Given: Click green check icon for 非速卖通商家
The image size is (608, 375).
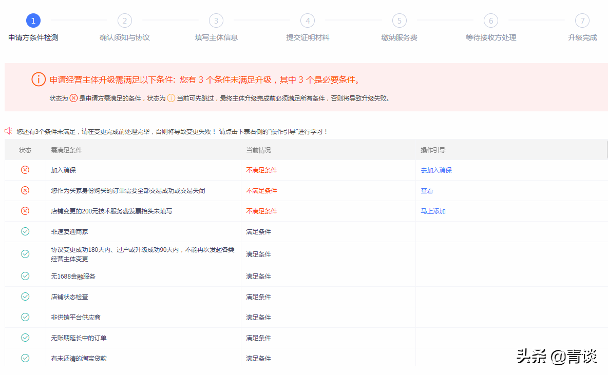Looking at the screenshot, I should [x=25, y=232].
